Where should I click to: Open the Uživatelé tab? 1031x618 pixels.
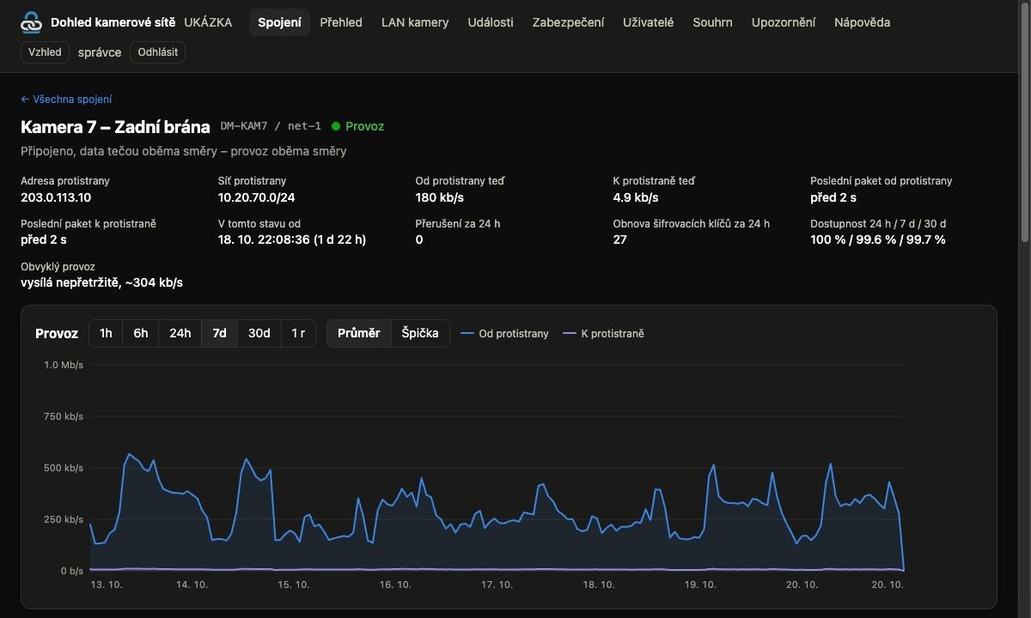649,22
